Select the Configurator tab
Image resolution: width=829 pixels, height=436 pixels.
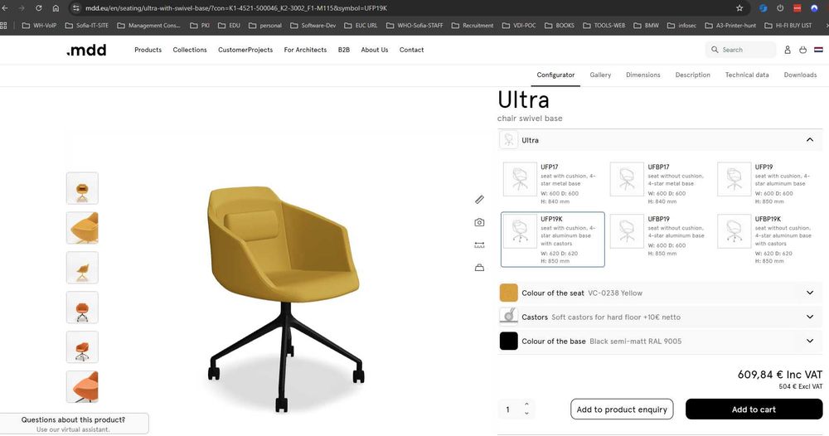(555, 75)
